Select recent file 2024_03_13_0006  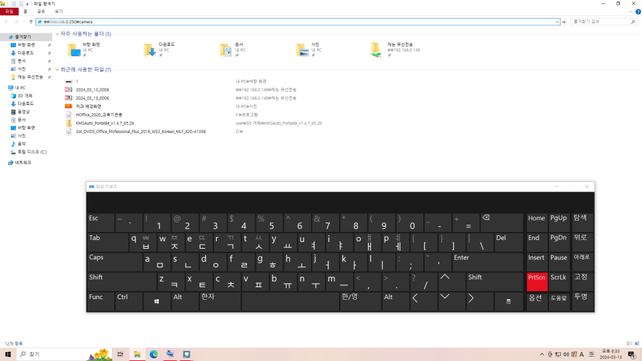click(x=92, y=98)
